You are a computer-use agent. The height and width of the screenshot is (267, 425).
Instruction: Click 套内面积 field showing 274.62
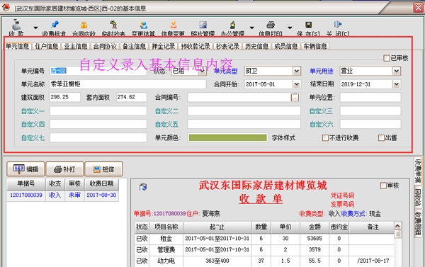click(x=132, y=97)
